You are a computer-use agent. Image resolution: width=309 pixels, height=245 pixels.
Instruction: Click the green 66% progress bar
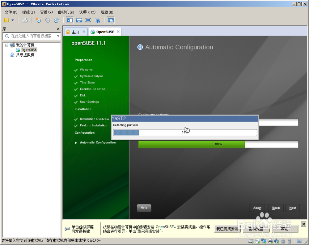(x=218, y=144)
